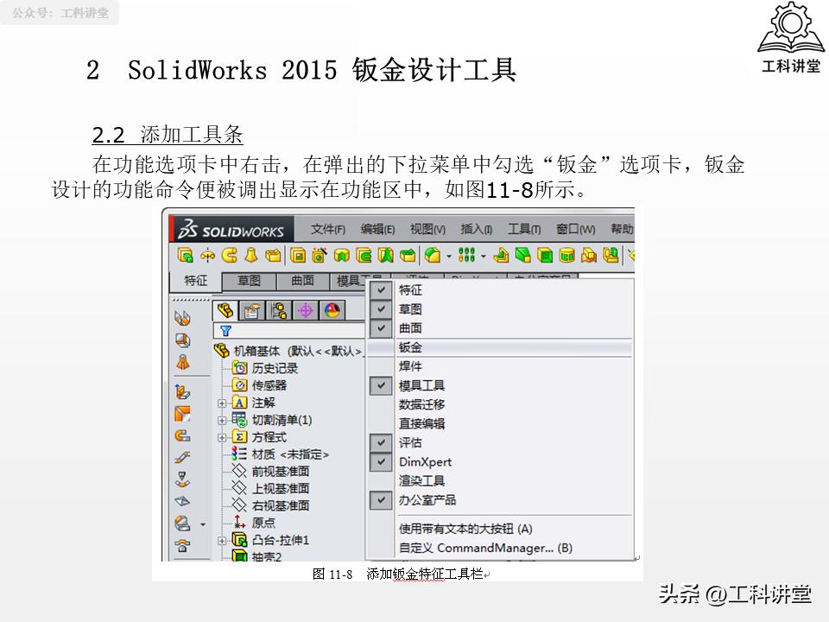Click the green cylinder Wrap icon

[566, 256]
